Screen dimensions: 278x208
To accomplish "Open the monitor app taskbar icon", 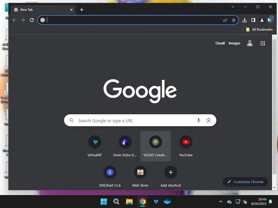I will tap(155, 201).
